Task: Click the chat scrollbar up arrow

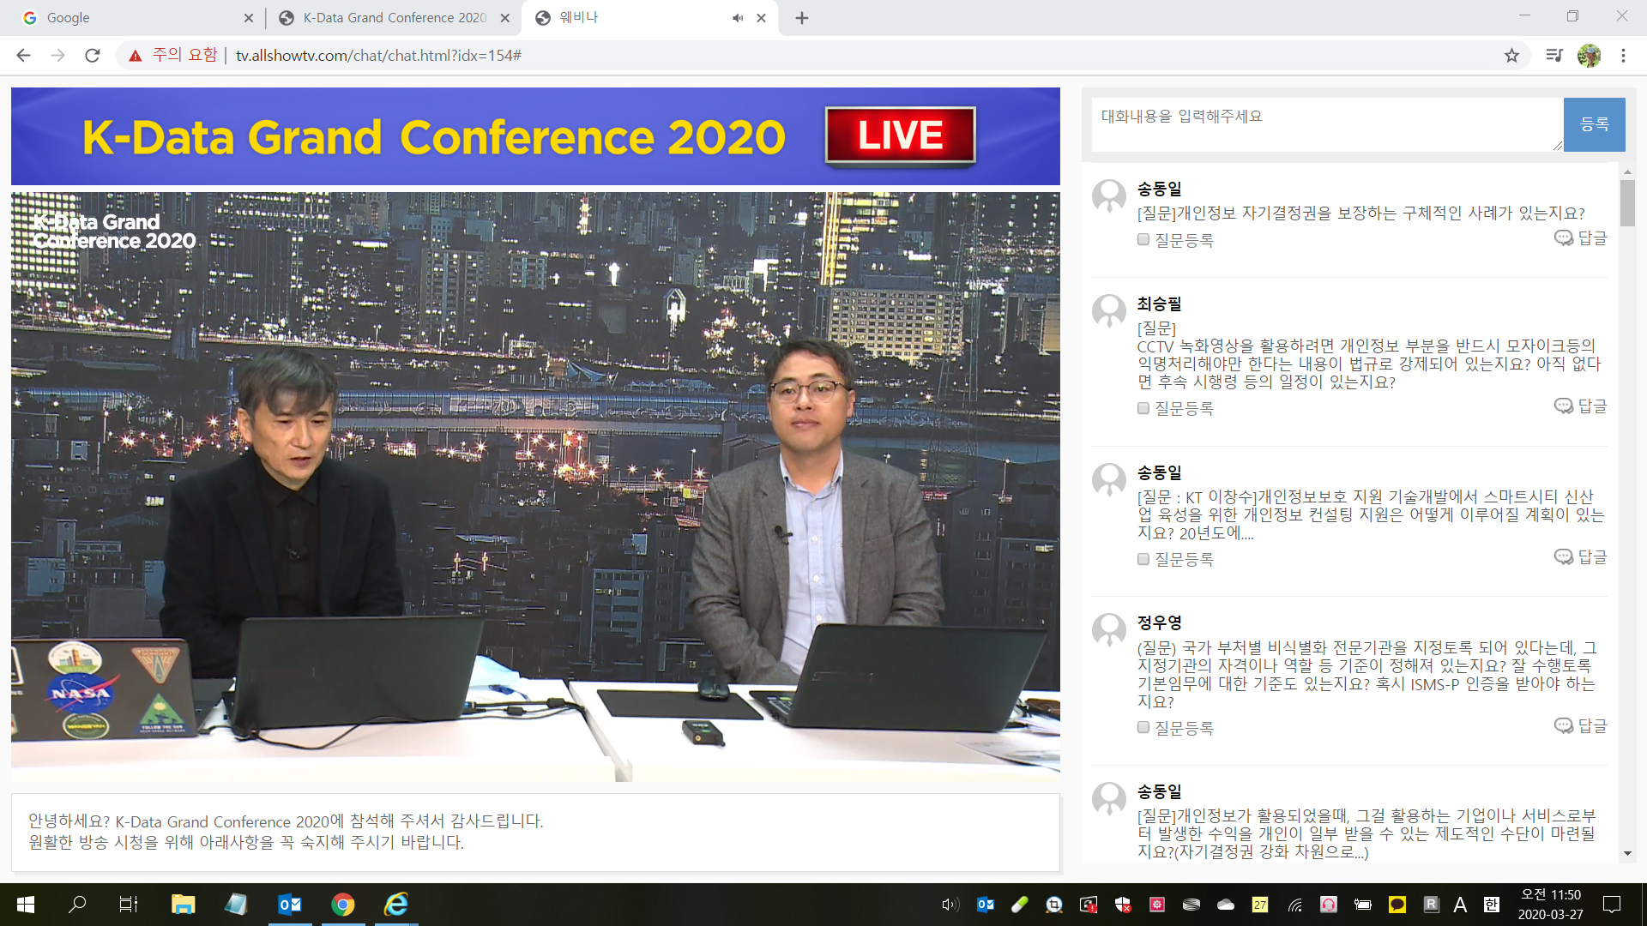Action: [1627, 172]
